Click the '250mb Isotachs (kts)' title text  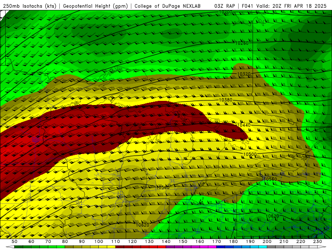(x=30, y=6)
